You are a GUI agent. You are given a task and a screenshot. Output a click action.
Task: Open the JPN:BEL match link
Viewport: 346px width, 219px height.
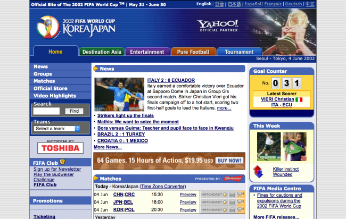click(123, 202)
